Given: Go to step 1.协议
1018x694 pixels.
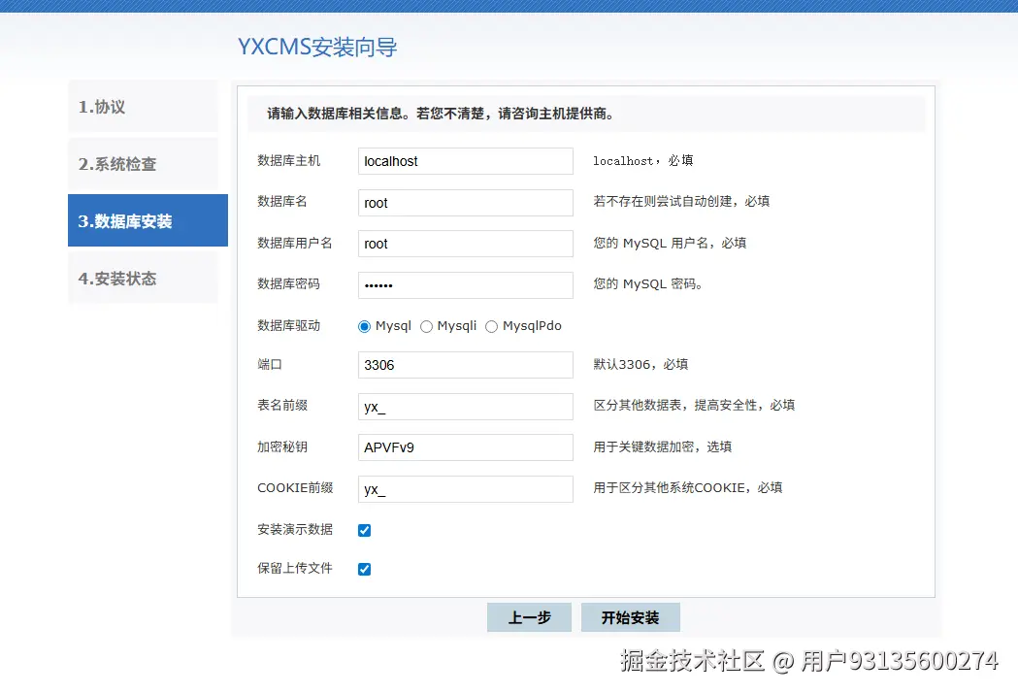Looking at the screenshot, I should pyautogui.click(x=144, y=107).
